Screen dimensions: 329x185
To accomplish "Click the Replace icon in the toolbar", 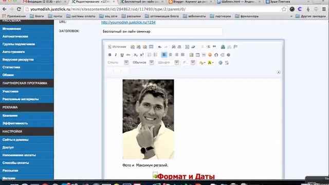I will (179, 47).
